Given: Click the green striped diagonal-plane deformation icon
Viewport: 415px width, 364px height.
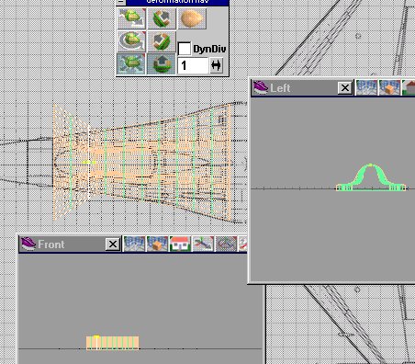Looking at the screenshot, I should [x=162, y=18].
